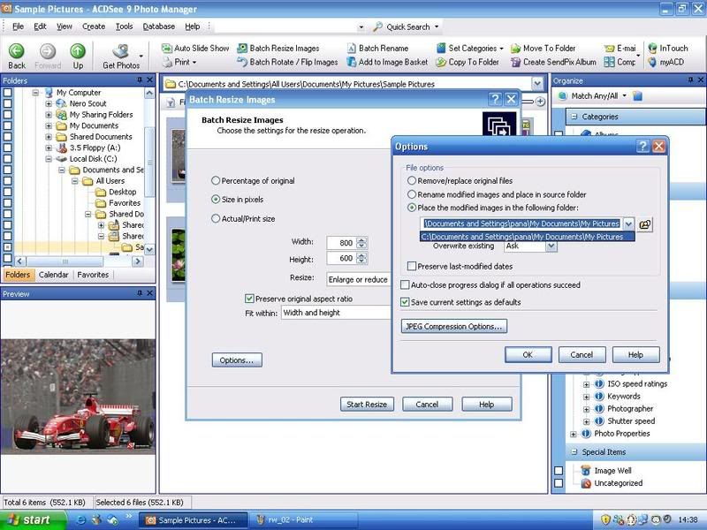Image resolution: width=707 pixels, height=530 pixels.
Task: Click the Width pixel input field
Action: click(x=342, y=243)
